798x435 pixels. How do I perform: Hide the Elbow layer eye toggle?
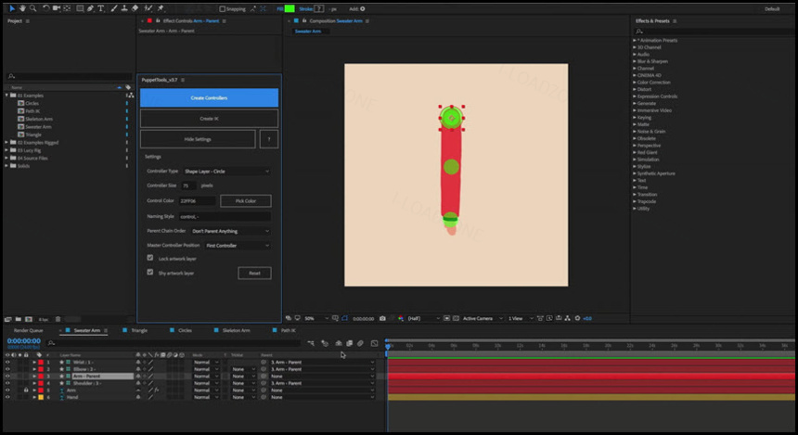click(7, 369)
